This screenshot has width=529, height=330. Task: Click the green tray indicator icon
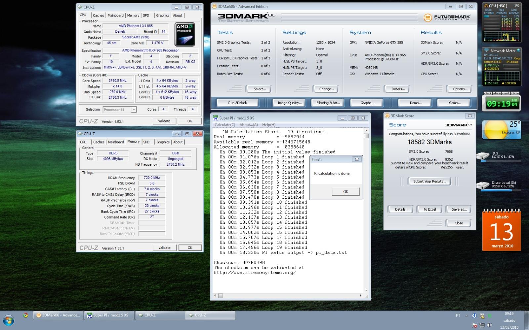tap(490, 316)
